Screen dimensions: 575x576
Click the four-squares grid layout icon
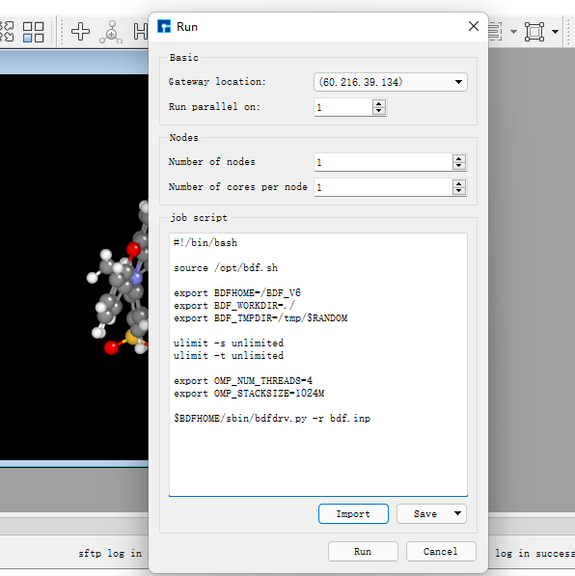[x=33, y=32]
